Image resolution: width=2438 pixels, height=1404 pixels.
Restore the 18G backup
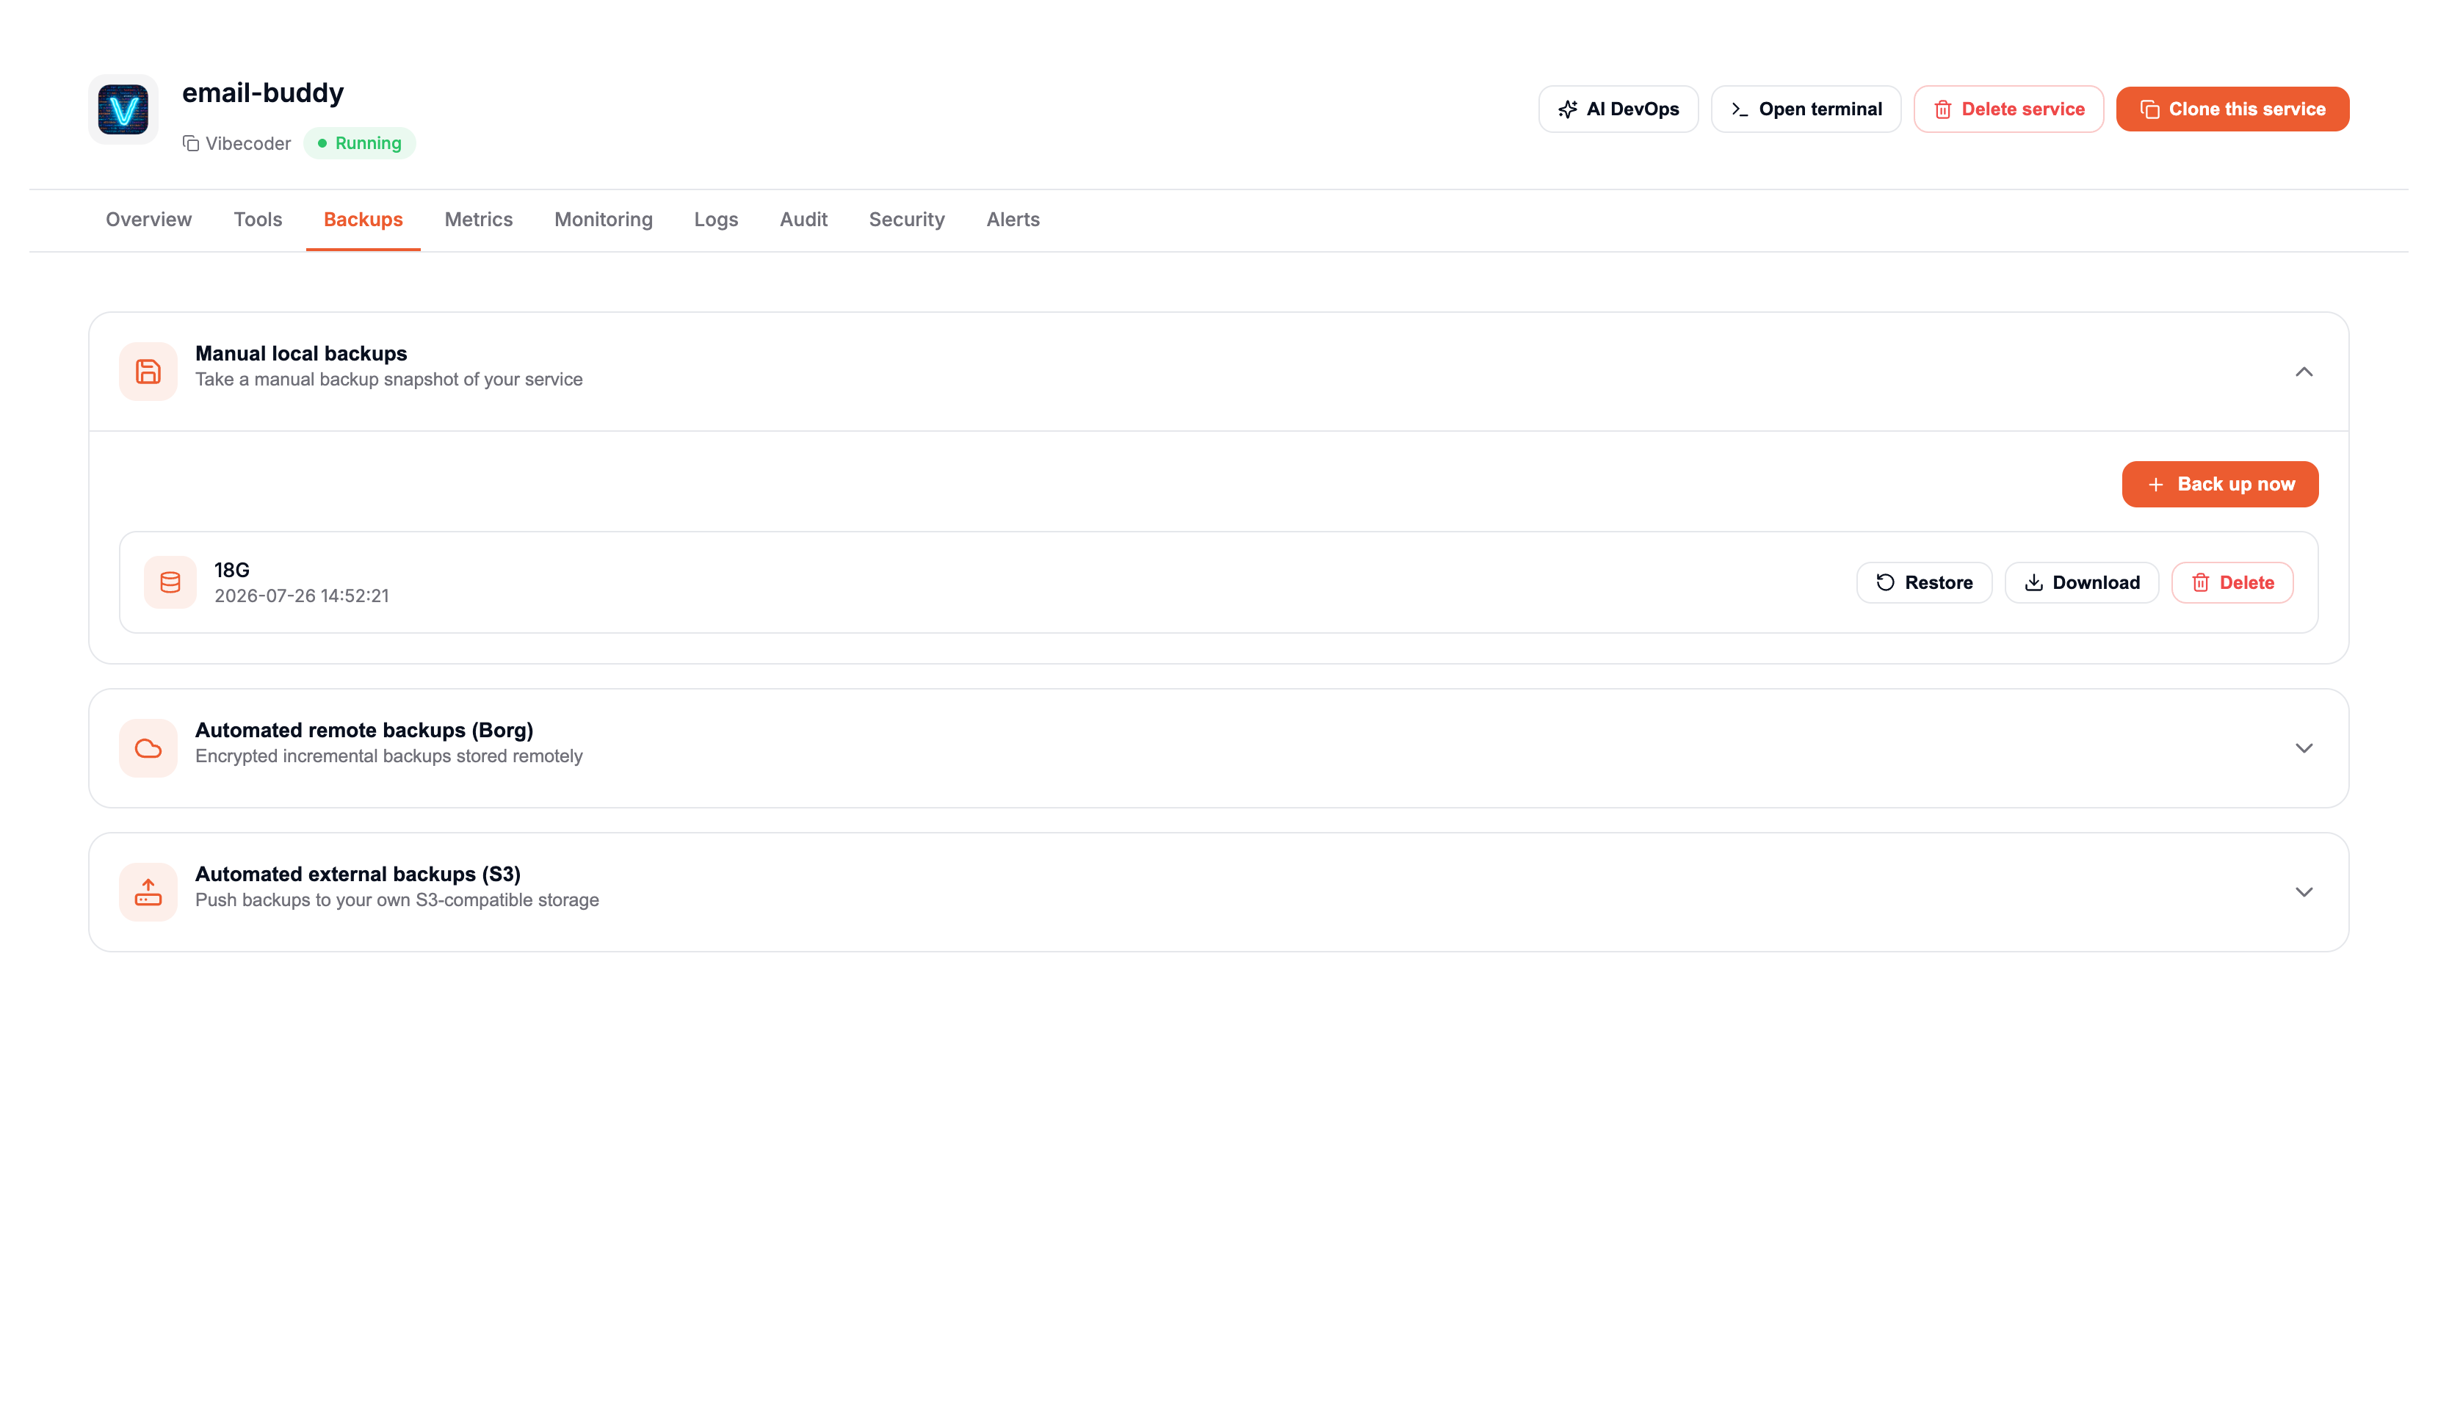[1923, 582]
